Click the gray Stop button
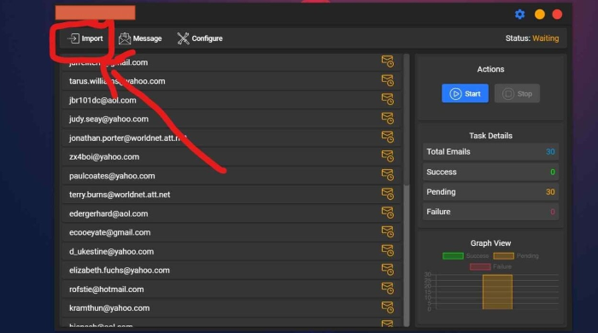Image resolution: width=598 pixels, height=333 pixels. click(x=517, y=93)
